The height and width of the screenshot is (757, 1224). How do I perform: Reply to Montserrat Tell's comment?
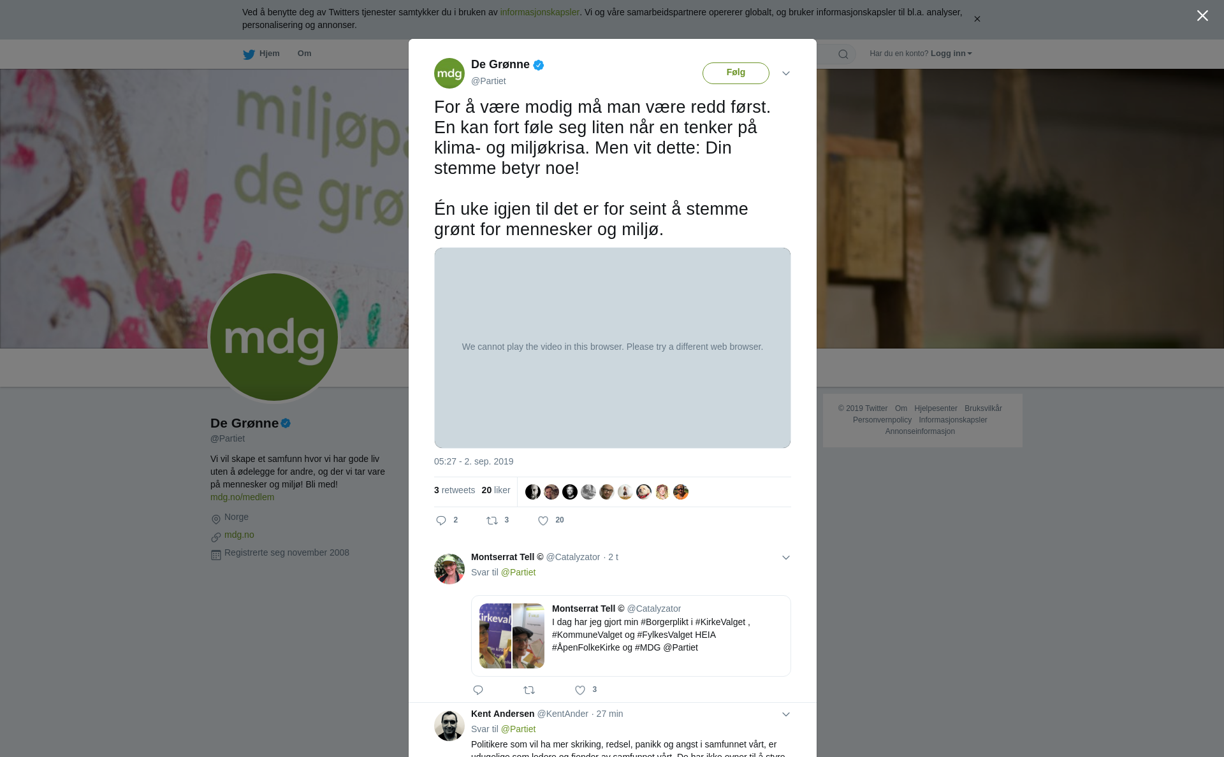(478, 690)
